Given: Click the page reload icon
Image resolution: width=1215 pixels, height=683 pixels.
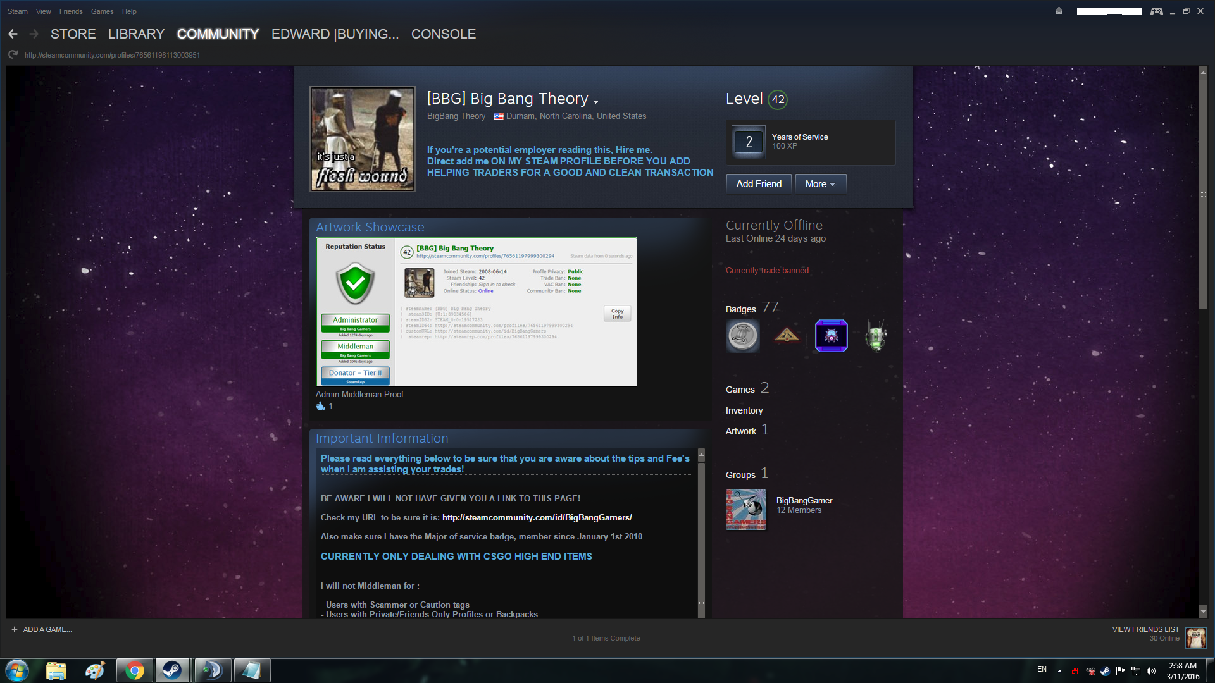Looking at the screenshot, I should coord(13,55).
